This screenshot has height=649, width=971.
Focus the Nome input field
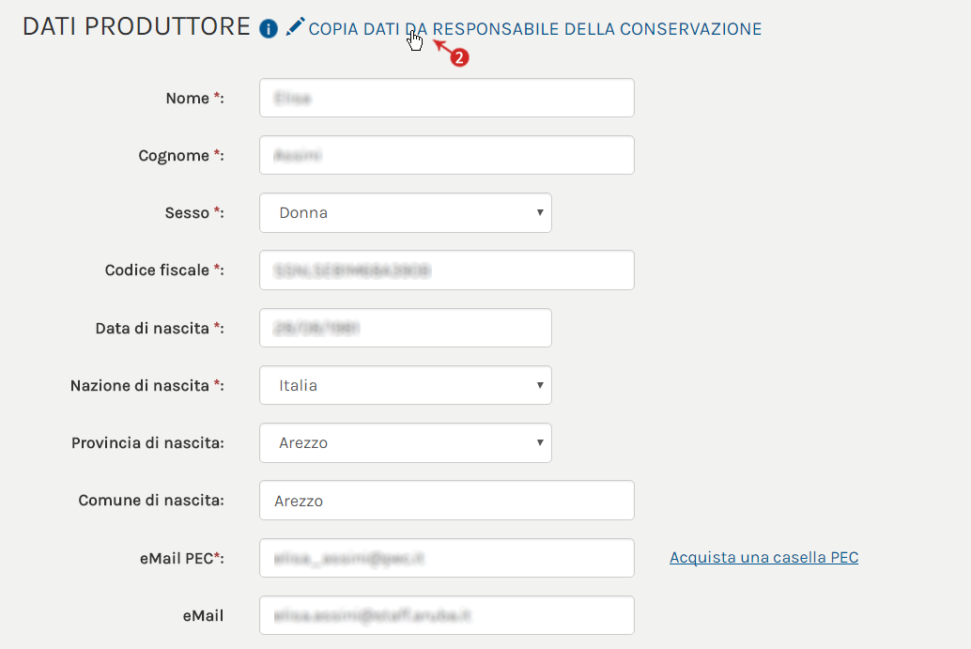(447, 98)
